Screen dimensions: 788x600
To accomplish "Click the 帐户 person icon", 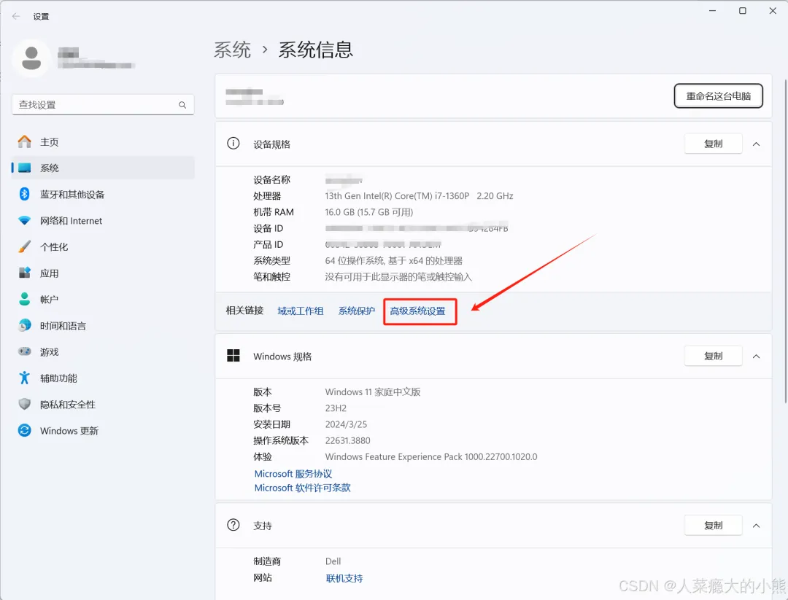I will click(24, 299).
